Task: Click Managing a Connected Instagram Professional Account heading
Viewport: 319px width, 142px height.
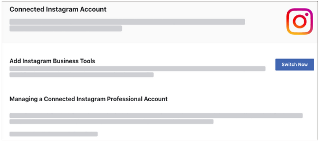Action: coord(88,99)
